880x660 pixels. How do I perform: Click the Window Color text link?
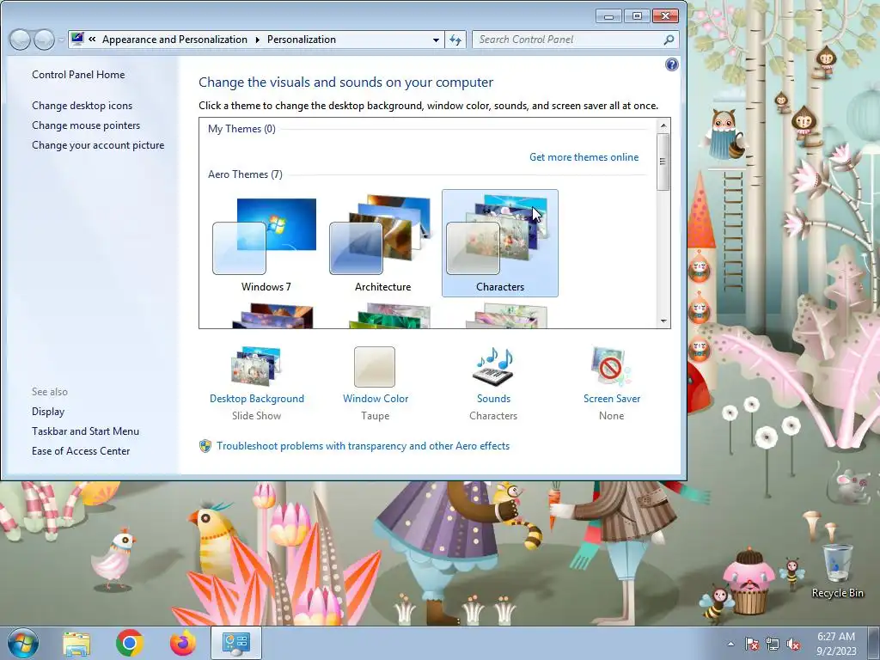point(376,399)
